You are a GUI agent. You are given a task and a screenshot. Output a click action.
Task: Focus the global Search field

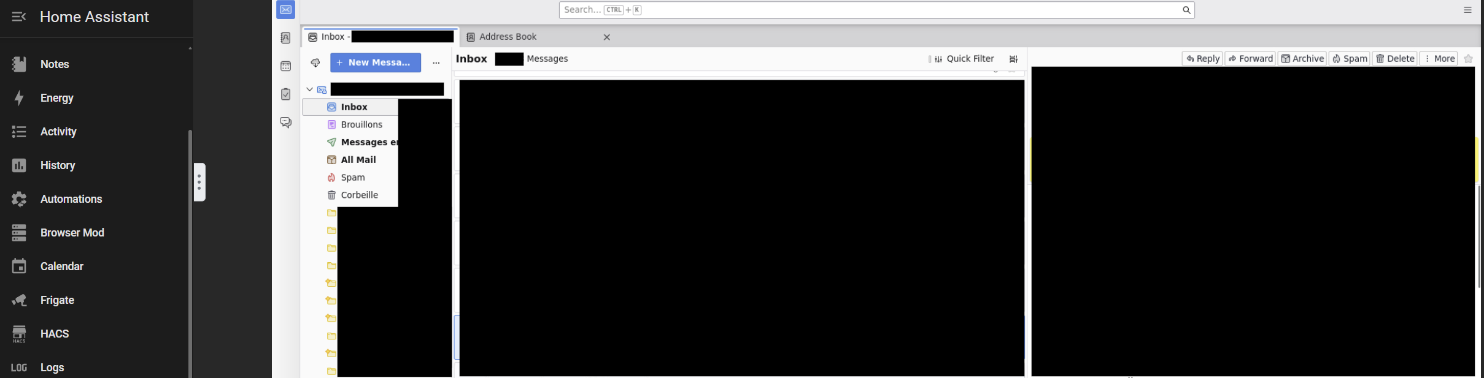[876, 10]
